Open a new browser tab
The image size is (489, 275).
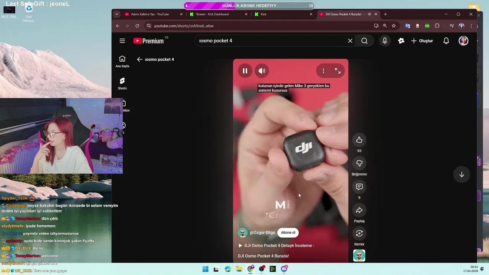coord(385,14)
